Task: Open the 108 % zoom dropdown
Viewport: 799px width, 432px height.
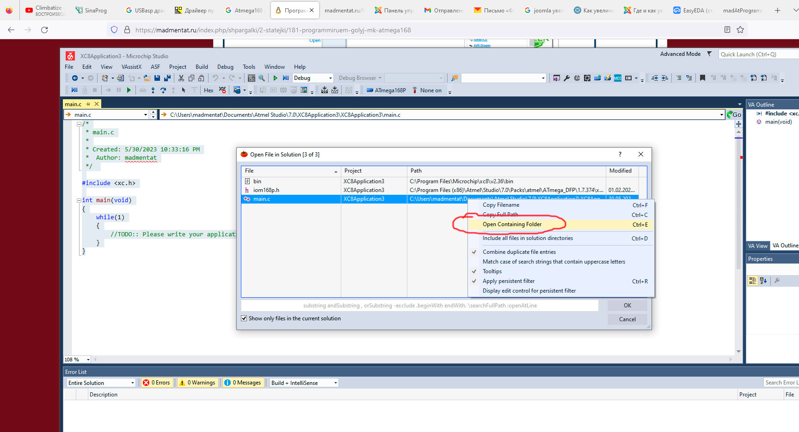Action: coord(88,360)
